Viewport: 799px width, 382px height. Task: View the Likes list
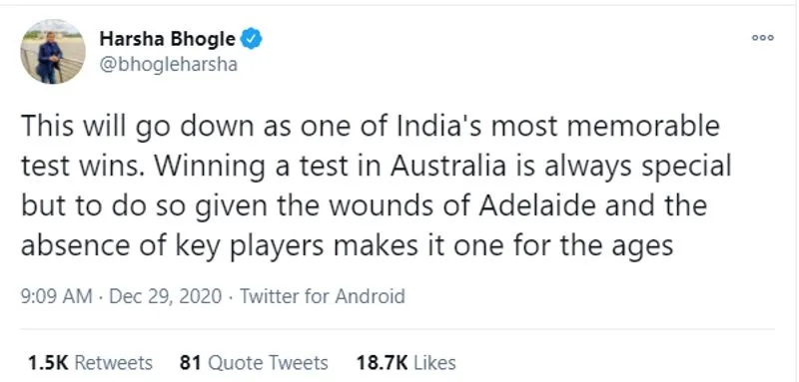click(405, 363)
